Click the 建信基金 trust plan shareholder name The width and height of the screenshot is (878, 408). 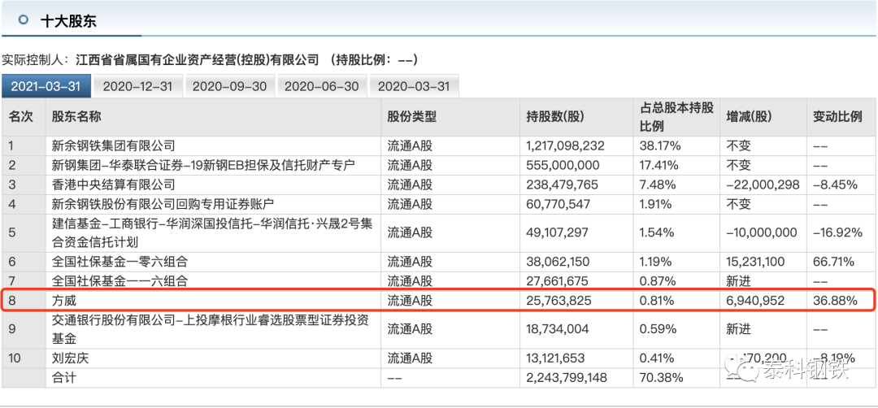[x=210, y=232]
